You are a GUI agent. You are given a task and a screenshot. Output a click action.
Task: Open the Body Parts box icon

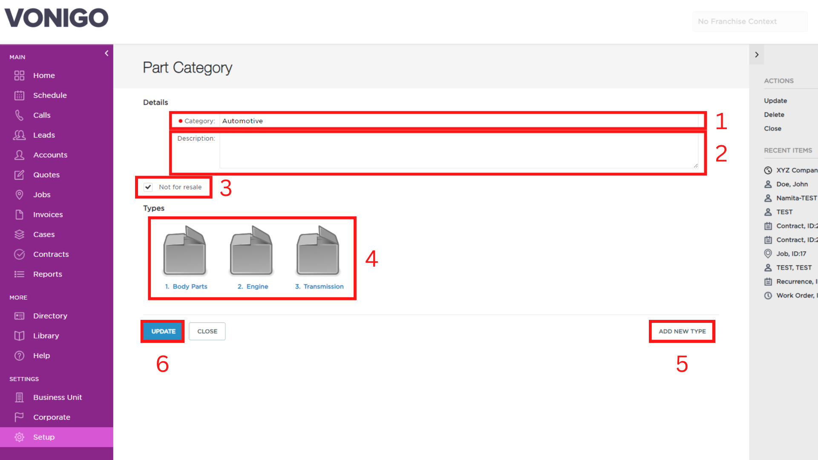click(x=185, y=250)
